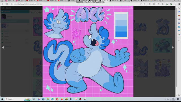Screen dimensions: 181x102
Task: Open the Google icon in the sidebar
Action: pos(179,34)
